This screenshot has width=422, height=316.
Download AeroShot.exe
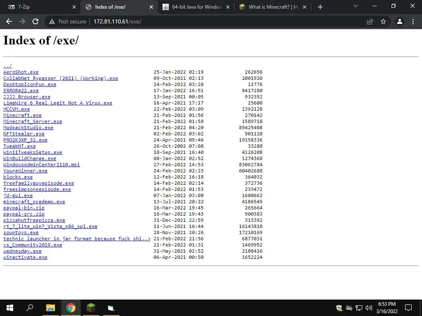(x=21, y=72)
